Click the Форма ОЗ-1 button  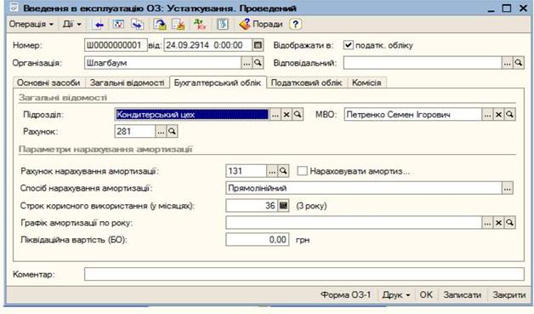pyautogui.click(x=345, y=295)
